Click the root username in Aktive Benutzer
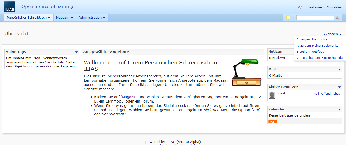 [282, 93]
